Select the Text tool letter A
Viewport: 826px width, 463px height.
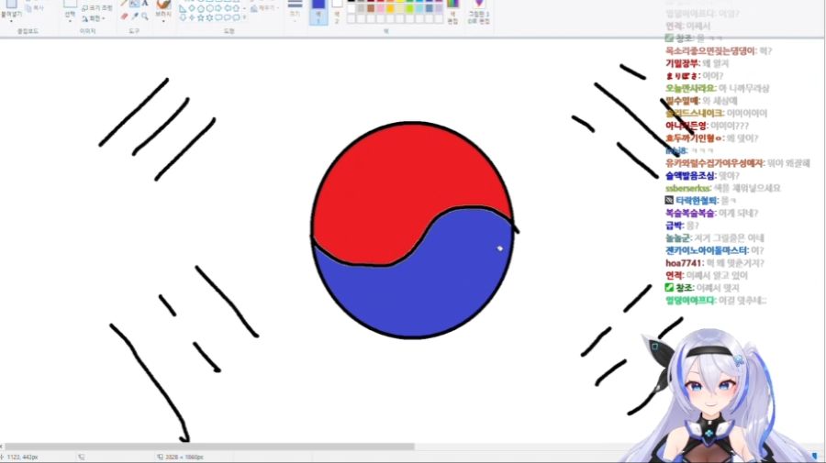tap(145, 3)
